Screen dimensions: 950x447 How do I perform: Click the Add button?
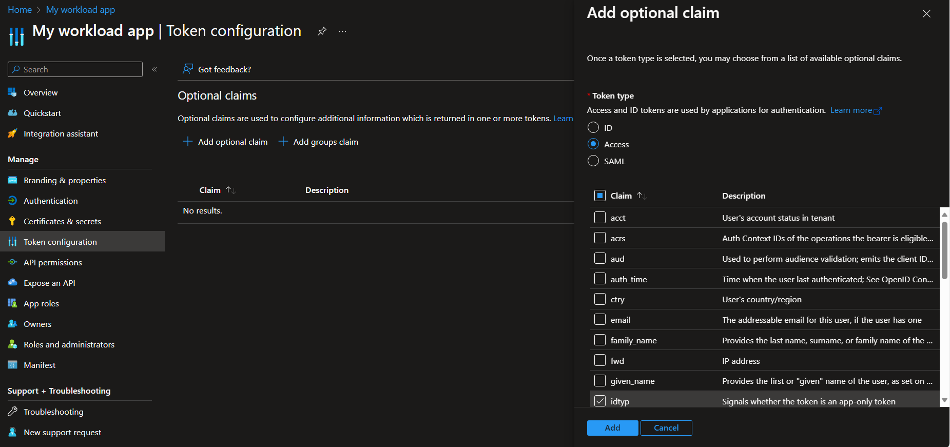click(612, 428)
